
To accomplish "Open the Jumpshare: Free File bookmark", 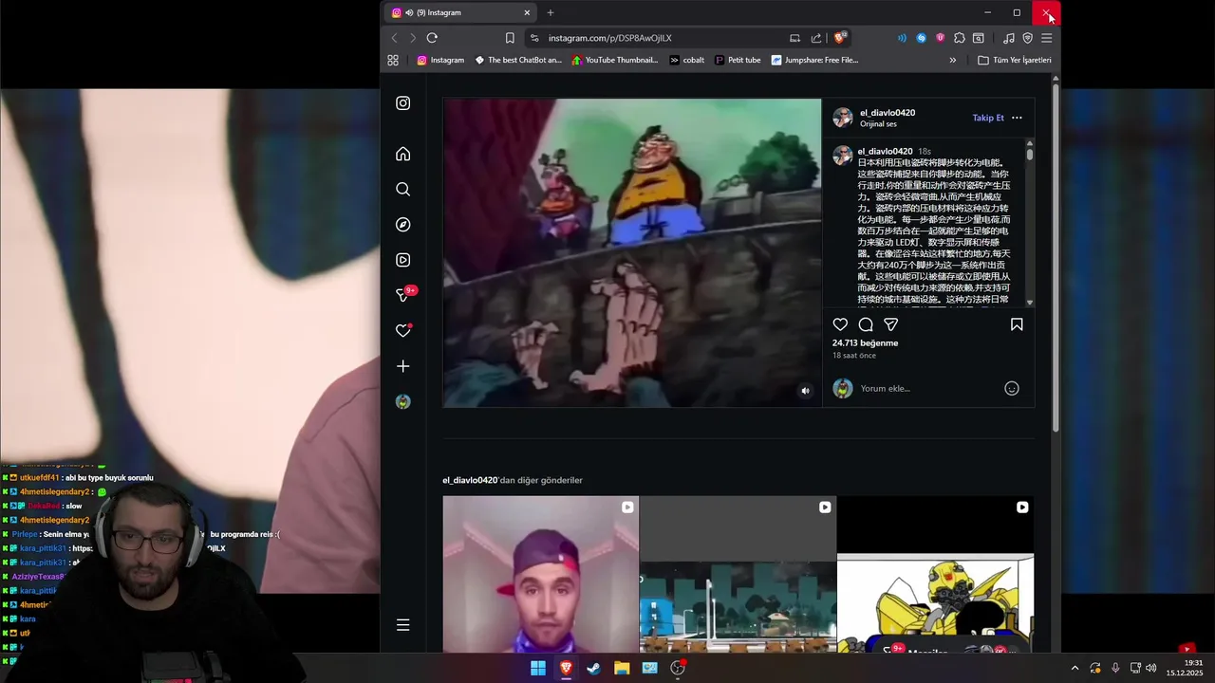I will (814, 60).
